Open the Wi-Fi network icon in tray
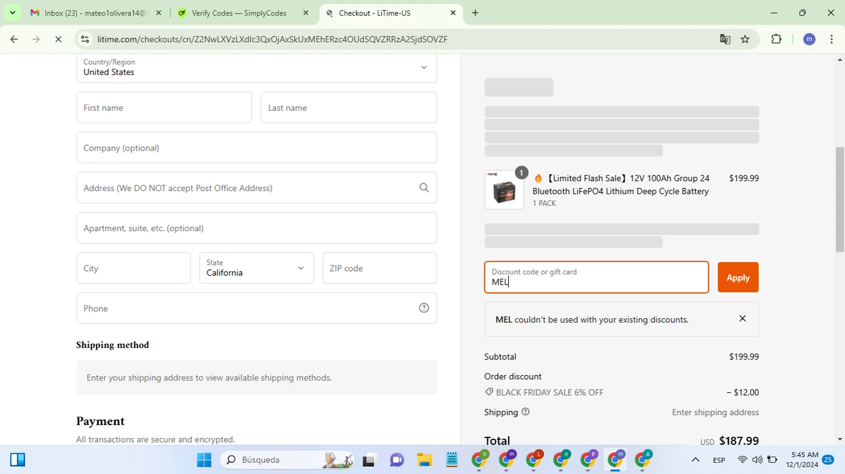The image size is (845, 474). coord(742,460)
